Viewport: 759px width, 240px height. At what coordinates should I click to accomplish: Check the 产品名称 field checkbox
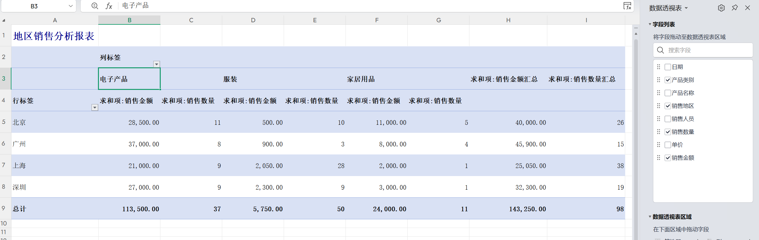668,93
